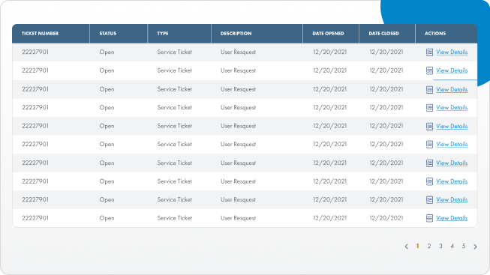Open View Details link in the last row
The height and width of the screenshot is (275, 490).
452,218
